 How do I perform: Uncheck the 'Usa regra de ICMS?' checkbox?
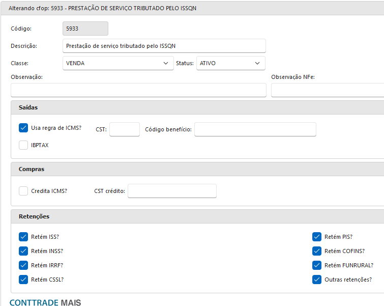tap(23, 128)
